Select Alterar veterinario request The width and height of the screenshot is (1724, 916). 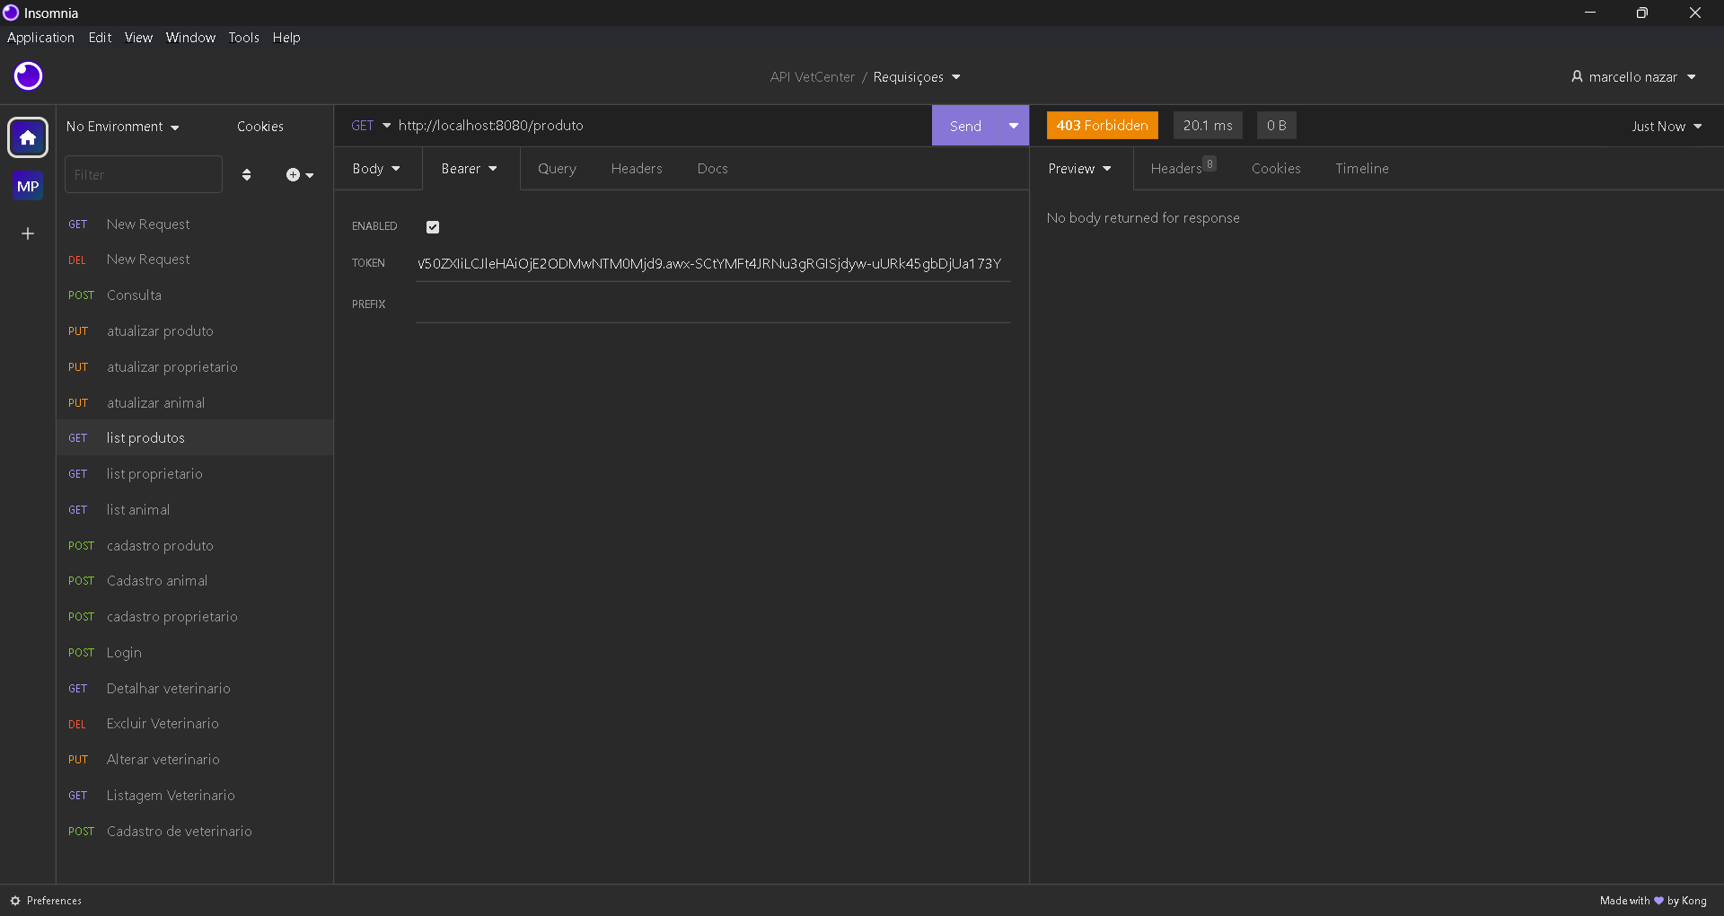195,760
